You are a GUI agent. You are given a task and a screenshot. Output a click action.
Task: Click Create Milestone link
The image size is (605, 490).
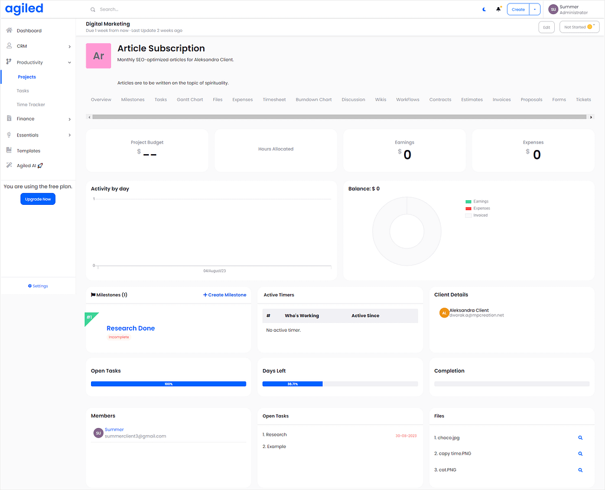coord(225,295)
